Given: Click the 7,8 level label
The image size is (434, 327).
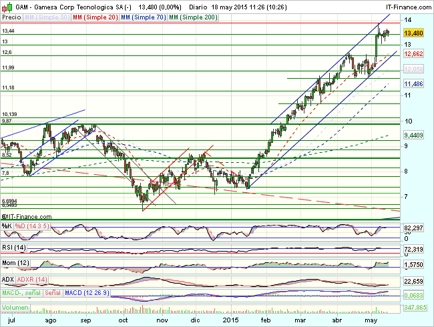Looking at the screenshot, I should (x=5, y=174).
